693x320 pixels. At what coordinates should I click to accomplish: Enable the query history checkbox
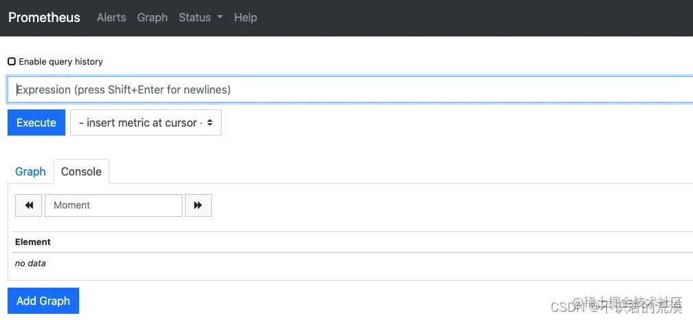(12, 61)
